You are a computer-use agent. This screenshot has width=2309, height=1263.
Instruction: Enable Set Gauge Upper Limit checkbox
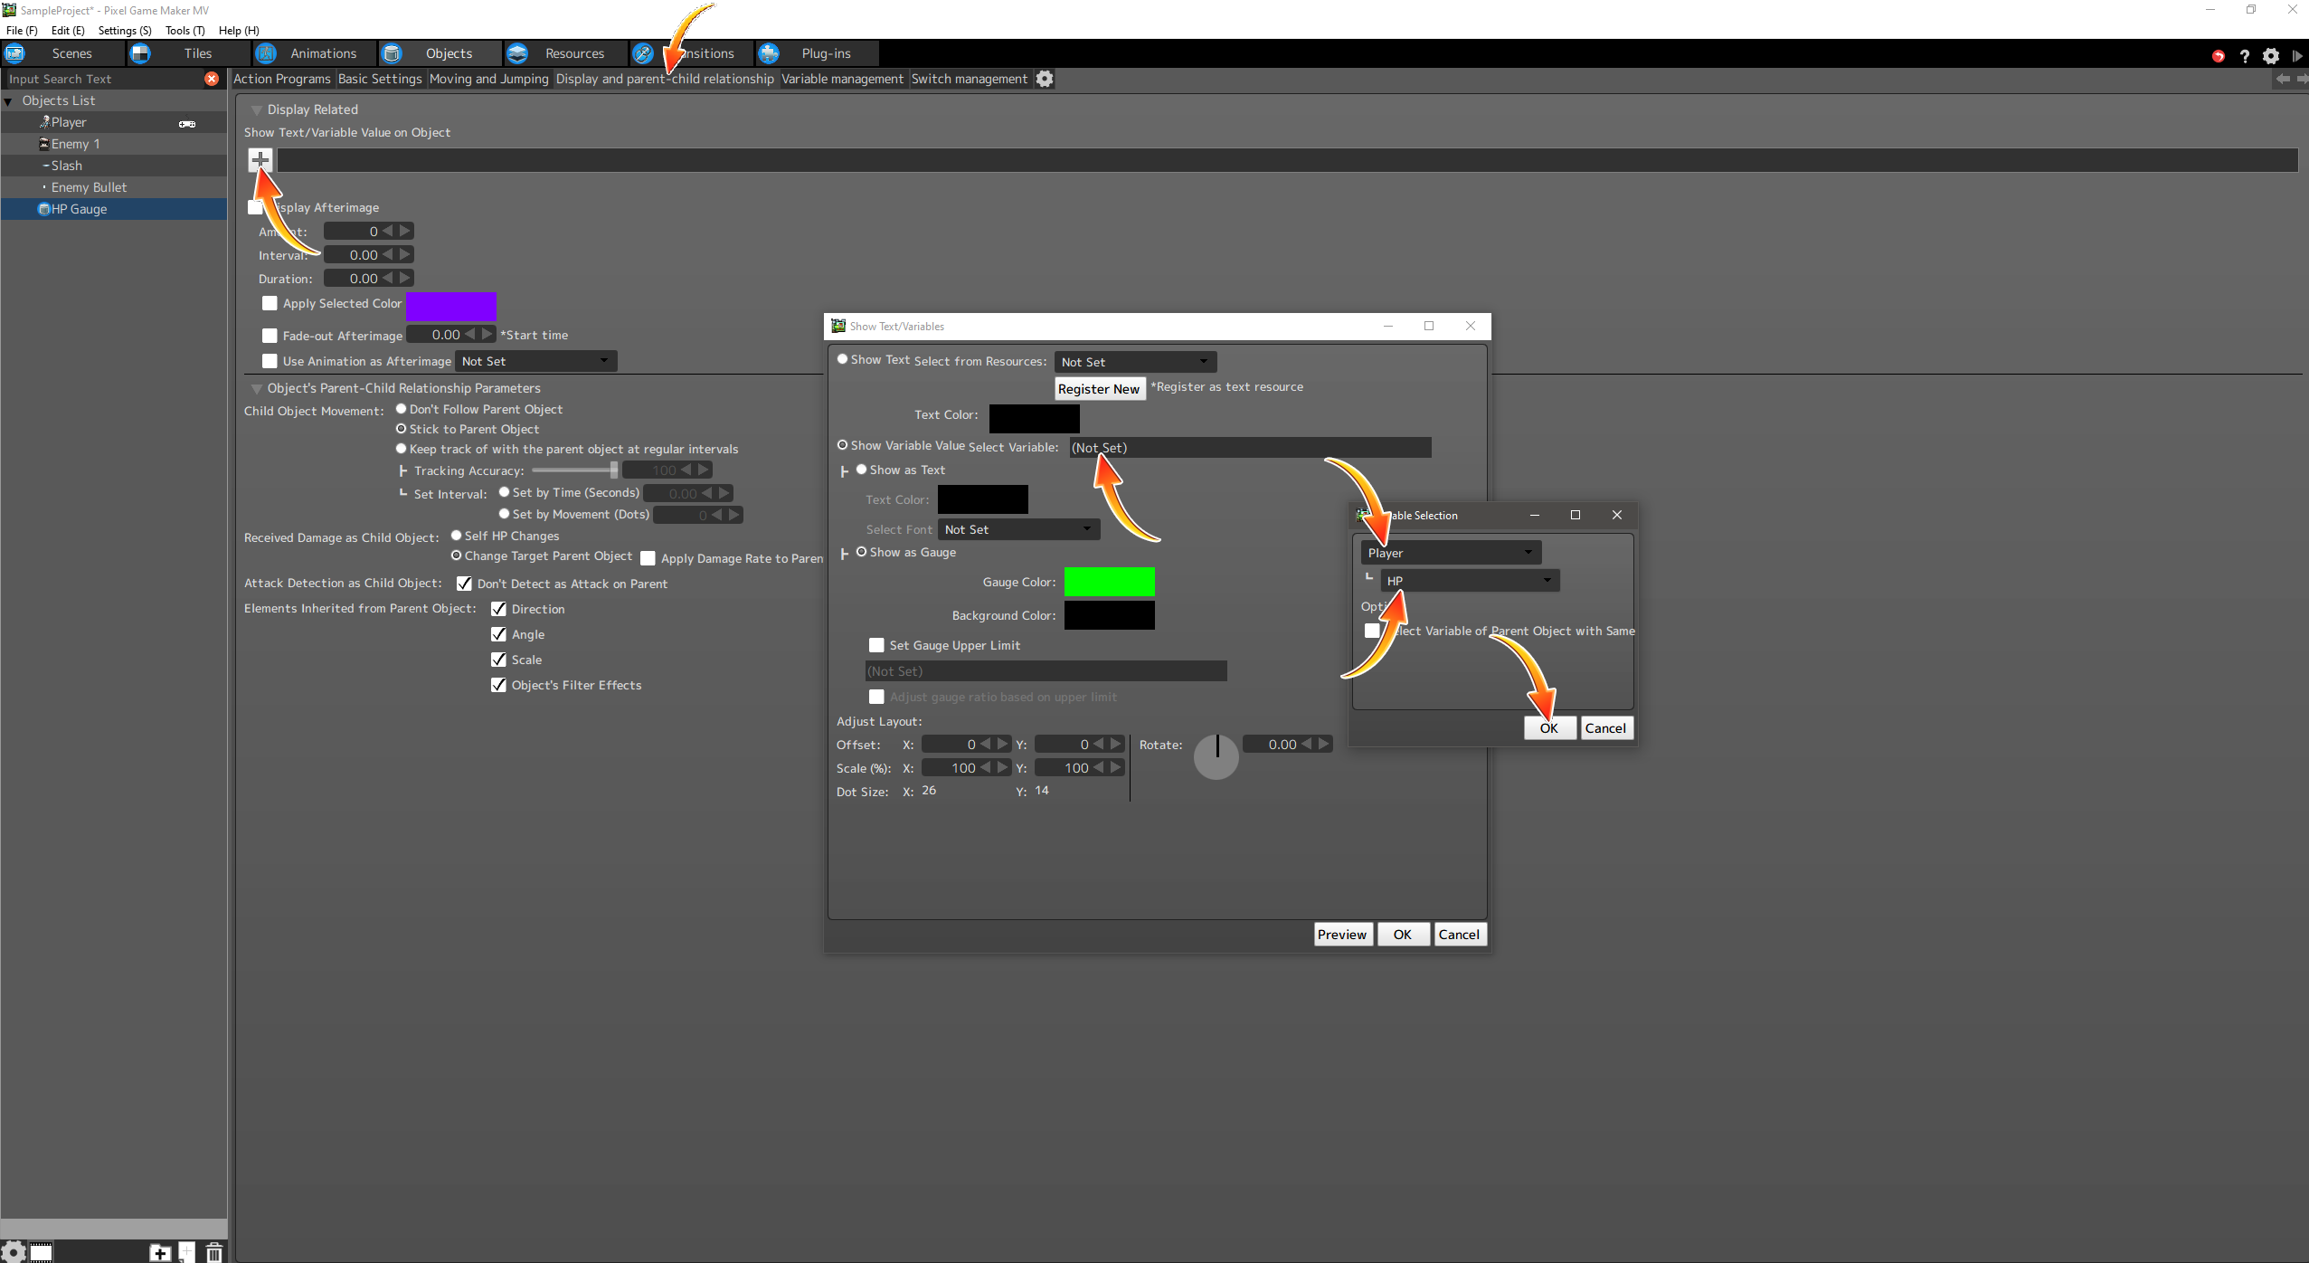875,645
